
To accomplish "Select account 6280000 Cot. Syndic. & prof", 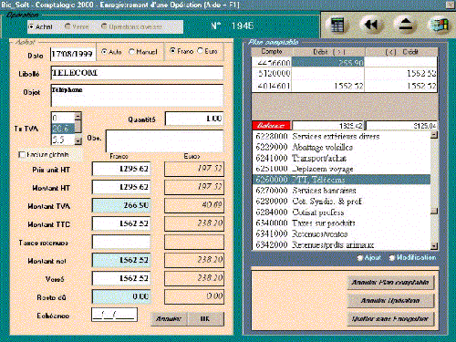I will click(341, 202).
